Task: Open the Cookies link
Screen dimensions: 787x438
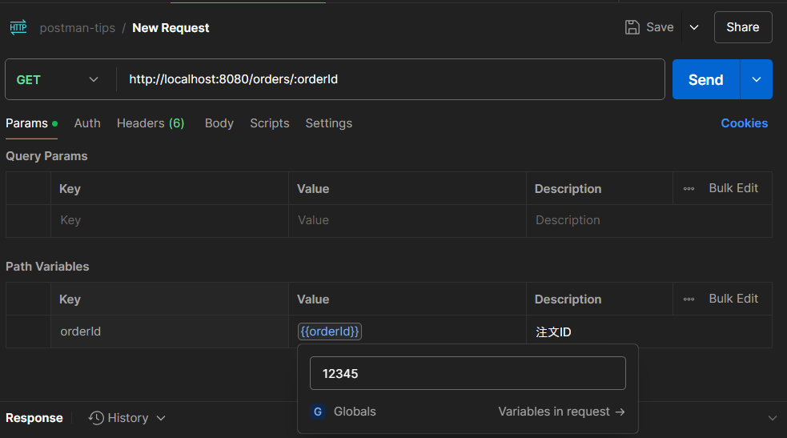Action: coord(744,123)
